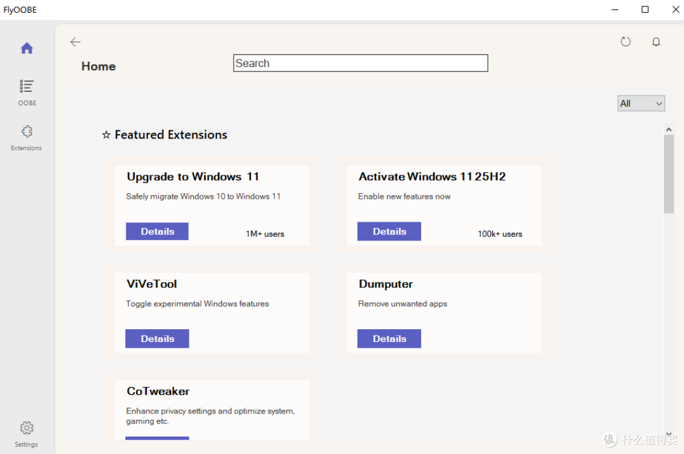Open the Home page from sidebar
This screenshot has height=454, width=684.
pyautogui.click(x=27, y=48)
